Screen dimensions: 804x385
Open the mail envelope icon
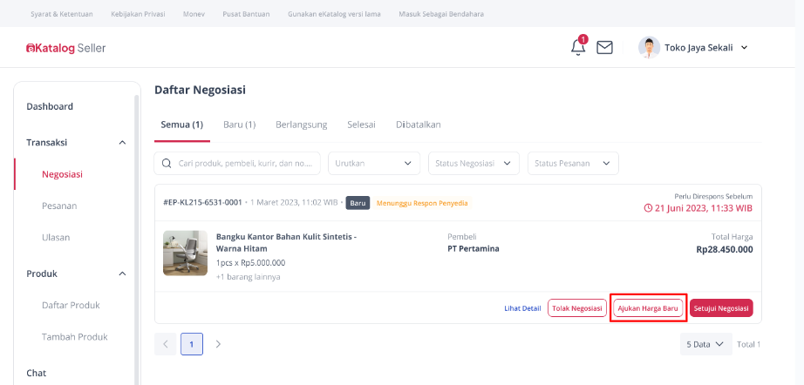coord(604,48)
